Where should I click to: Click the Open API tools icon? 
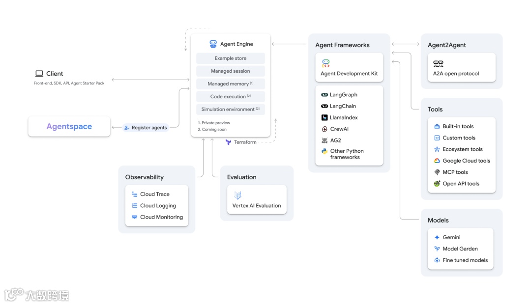click(437, 184)
